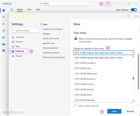Collapse the time zone dropdown chevron
This screenshot has width=140, height=116.
[132, 53]
